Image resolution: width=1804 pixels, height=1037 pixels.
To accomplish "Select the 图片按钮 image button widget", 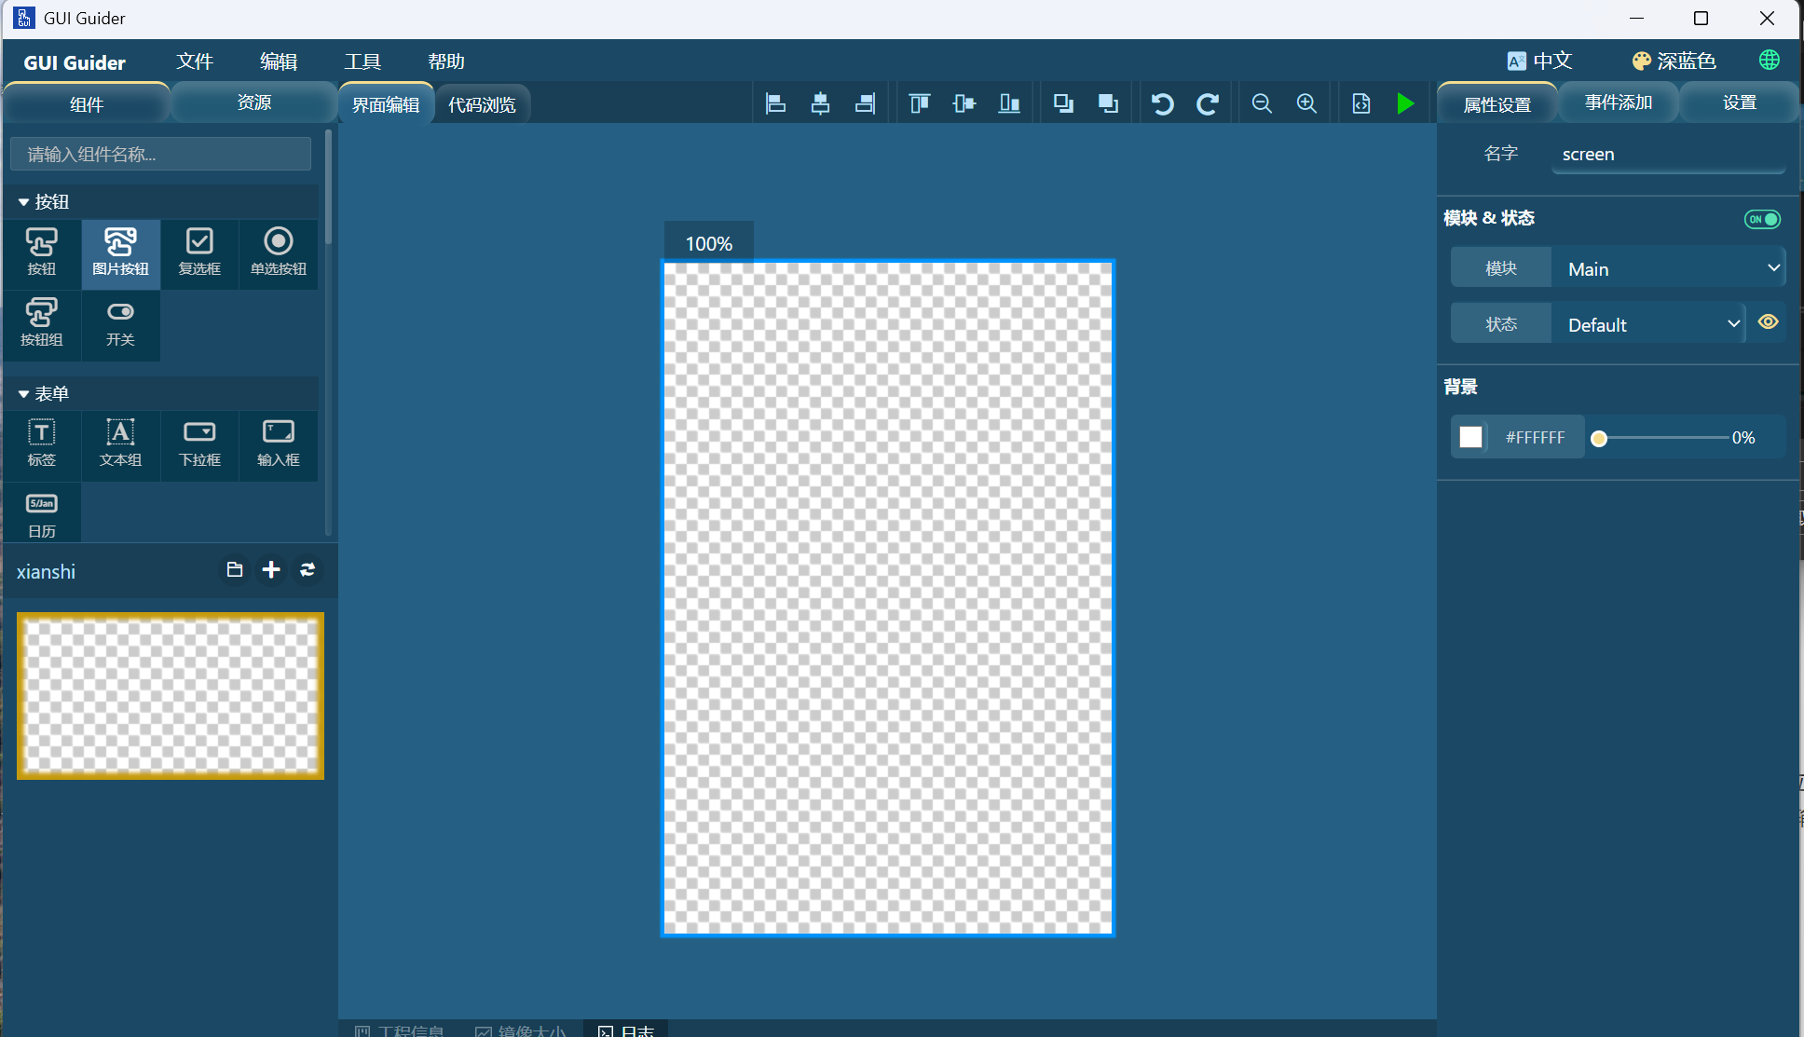I will [120, 252].
